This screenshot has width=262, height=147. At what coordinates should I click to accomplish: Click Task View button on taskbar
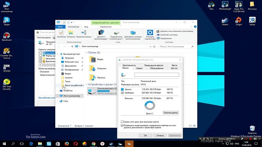click(x=22, y=144)
